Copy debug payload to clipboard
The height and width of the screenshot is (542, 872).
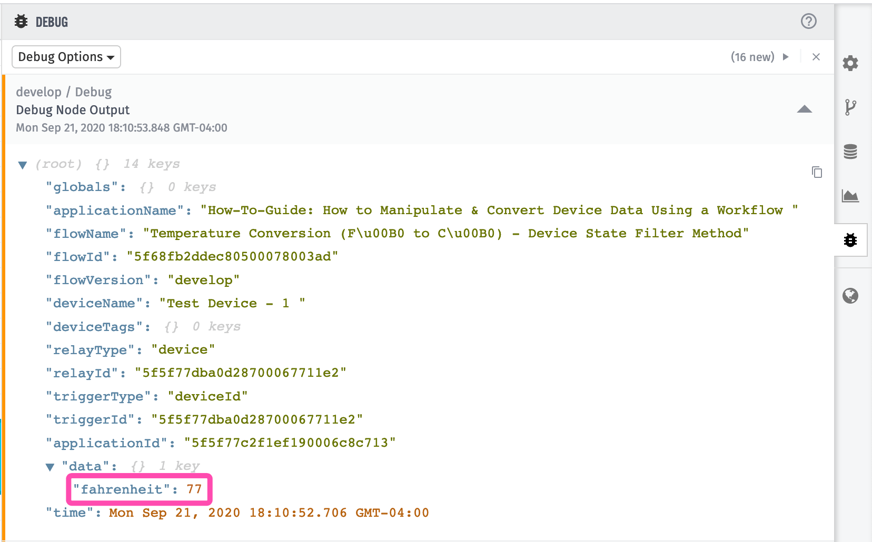(817, 172)
